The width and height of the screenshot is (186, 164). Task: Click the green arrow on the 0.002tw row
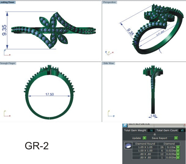click(178, 158)
